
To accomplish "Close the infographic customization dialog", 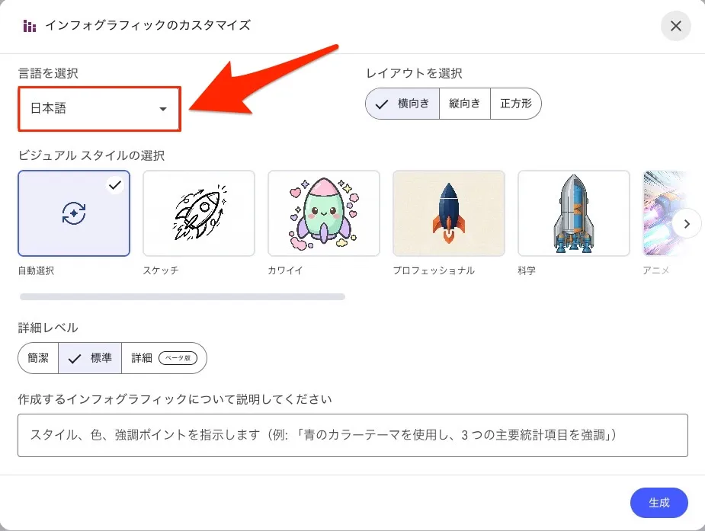I will pos(675,27).
